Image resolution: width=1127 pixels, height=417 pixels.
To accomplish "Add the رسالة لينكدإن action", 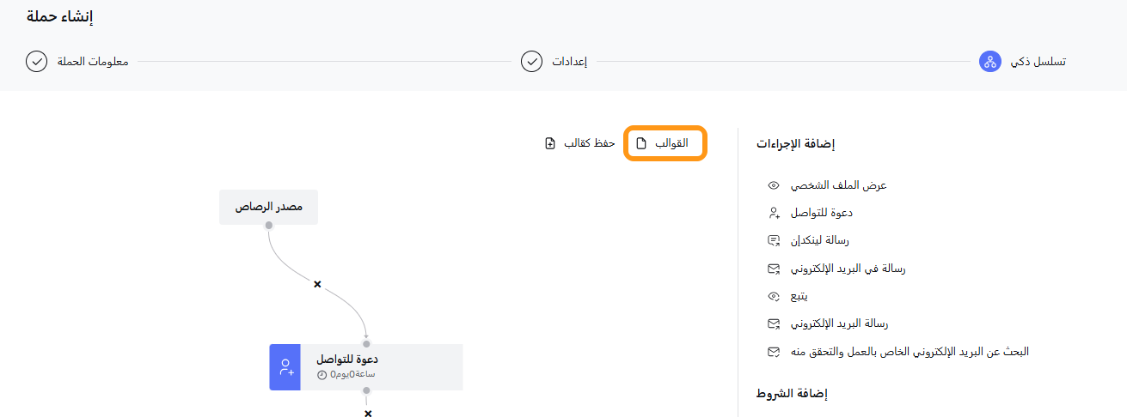I will pyautogui.click(x=824, y=240).
